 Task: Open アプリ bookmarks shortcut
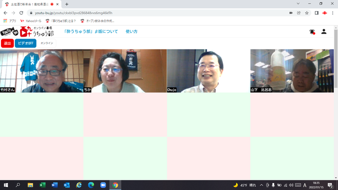pos(10,21)
